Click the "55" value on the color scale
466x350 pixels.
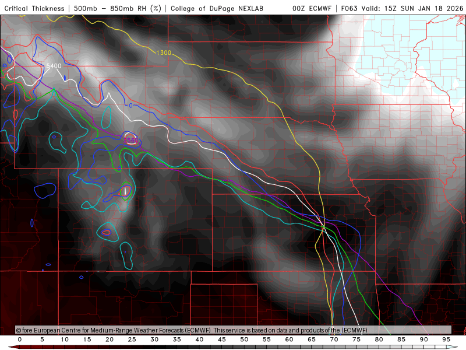tap(267, 339)
